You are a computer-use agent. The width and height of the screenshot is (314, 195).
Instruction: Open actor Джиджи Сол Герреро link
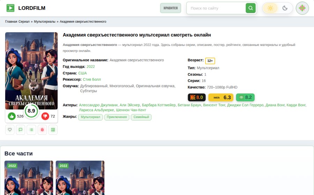pyautogui.click(x=245, y=105)
